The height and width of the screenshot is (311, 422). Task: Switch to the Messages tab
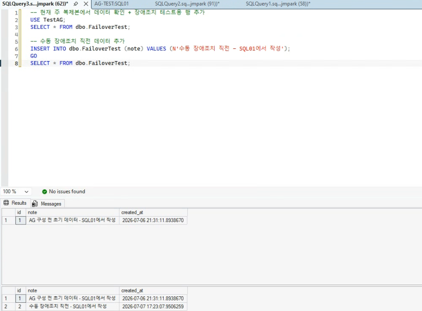[47, 203]
